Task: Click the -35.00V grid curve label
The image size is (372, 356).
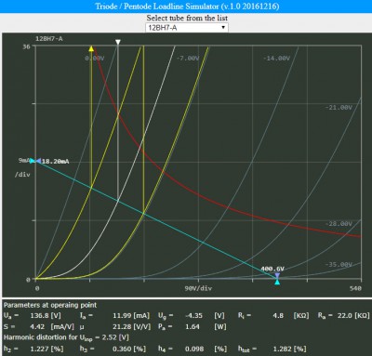Action: (x=339, y=265)
